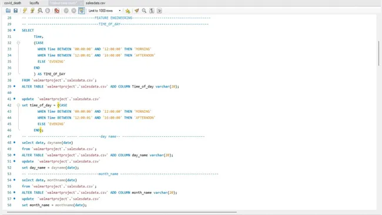The width and height of the screenshot is (382, 215).
Task: Open the 'Limit to 1000 rows' dropdown
Action: [x=105, y=11]
